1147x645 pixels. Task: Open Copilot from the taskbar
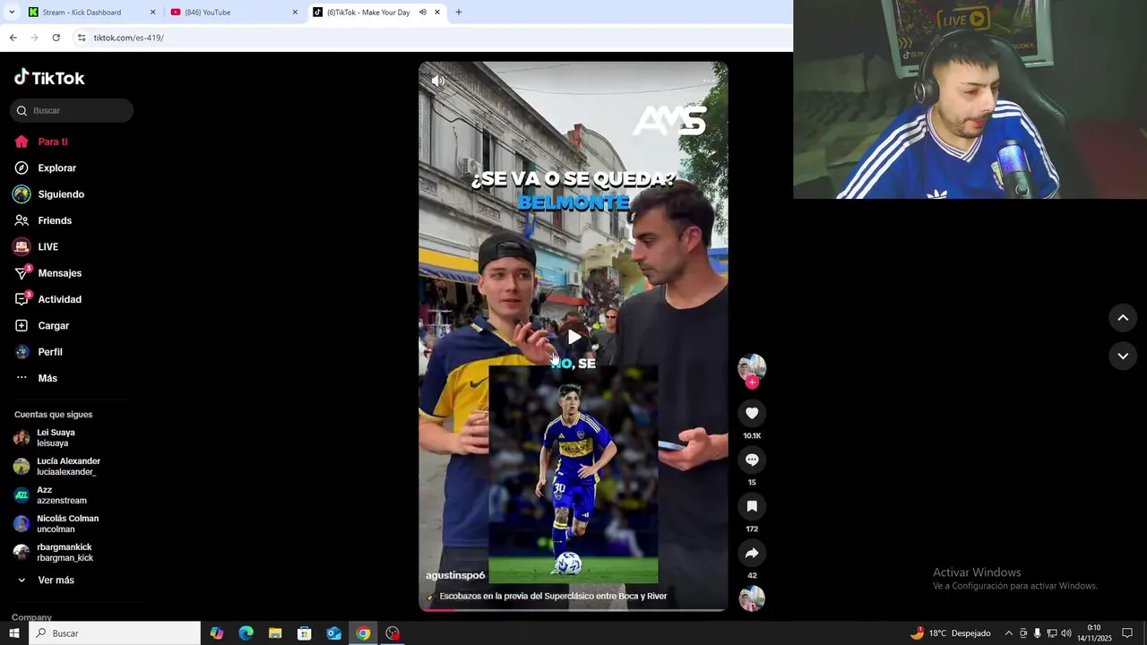pos(217,633)
